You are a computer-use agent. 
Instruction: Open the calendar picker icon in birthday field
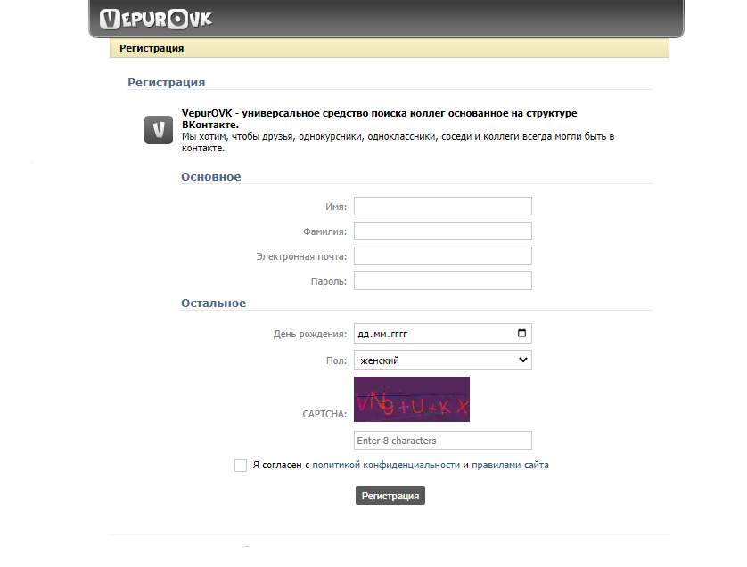coord(521,334)
